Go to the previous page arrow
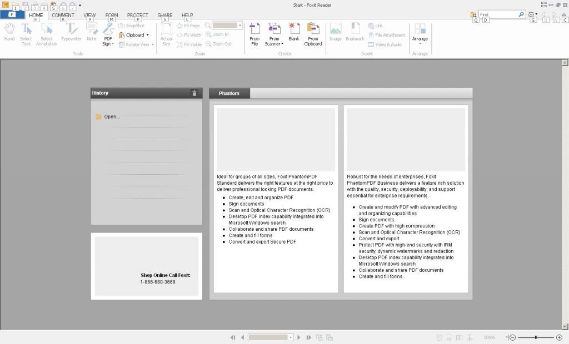 pos(242,337)
